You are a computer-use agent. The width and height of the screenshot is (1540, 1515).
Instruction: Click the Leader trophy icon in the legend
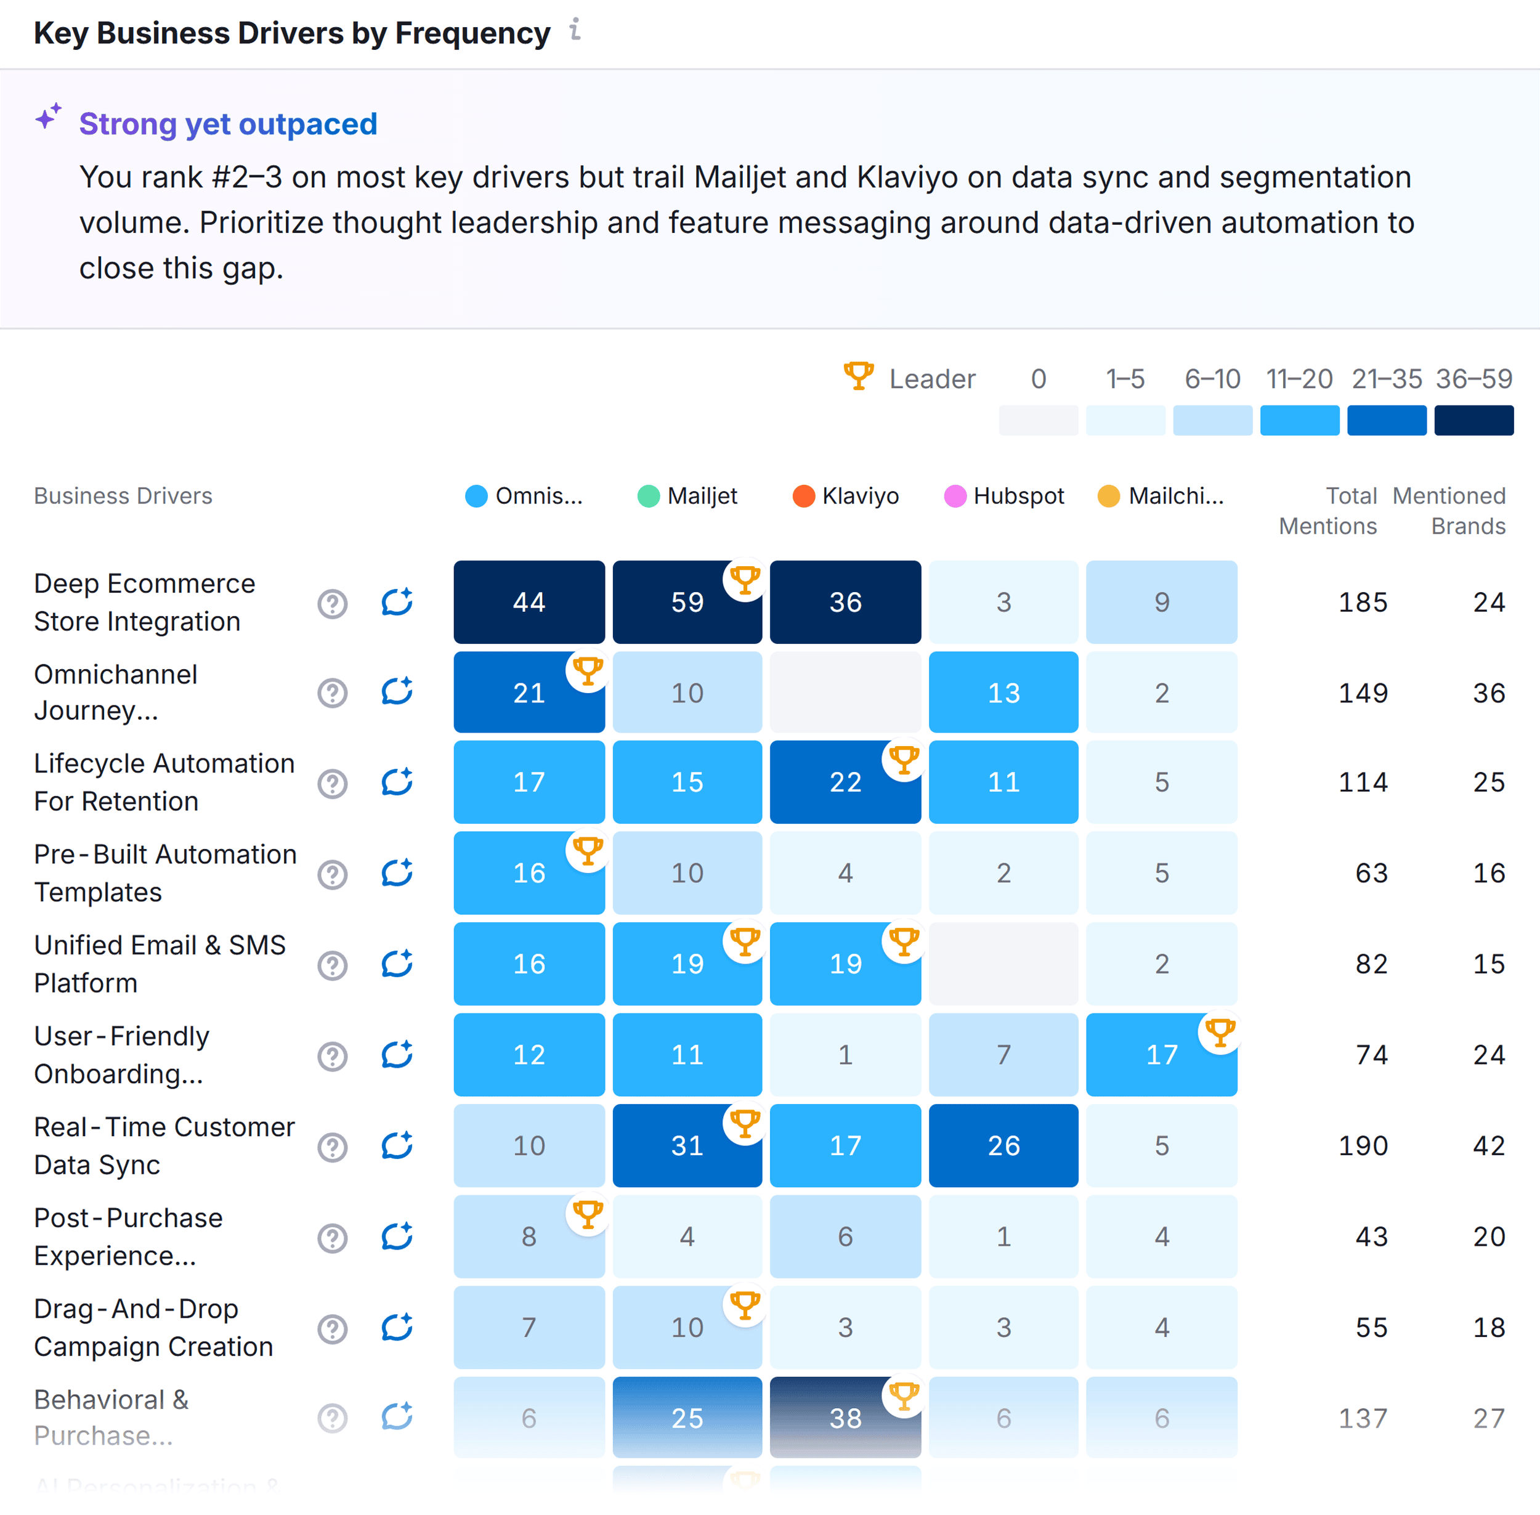click(x=858, y=377)
